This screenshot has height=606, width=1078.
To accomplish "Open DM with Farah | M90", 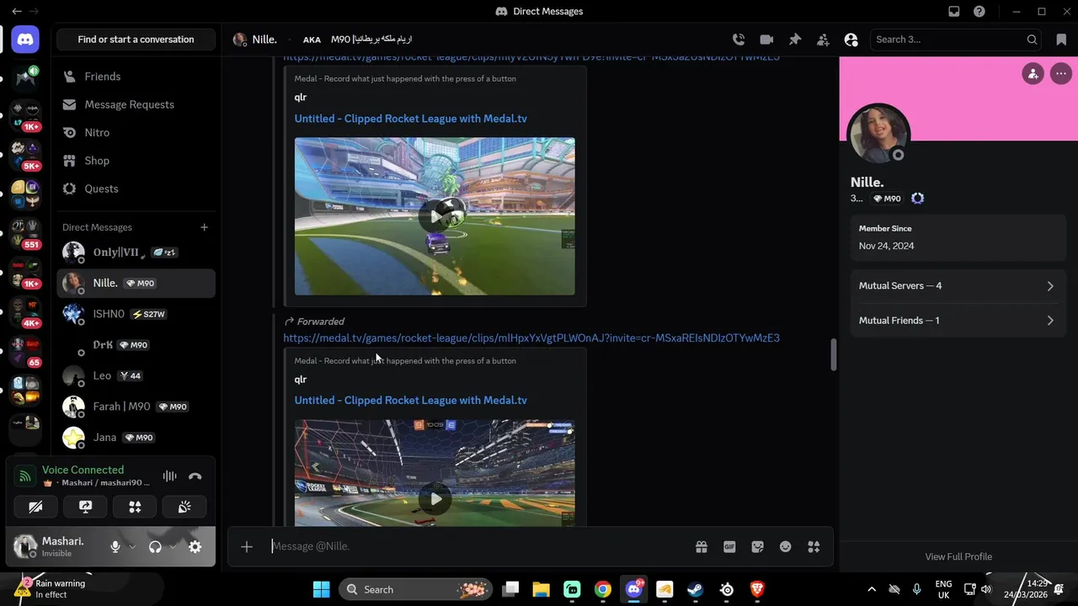I will tap(136, 407).
